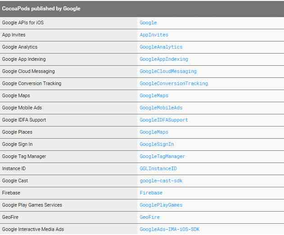The width and height of the screenshot is (284, 235).
Task: Select the 'Instance ID' cell text
Action: pos(14,168)
